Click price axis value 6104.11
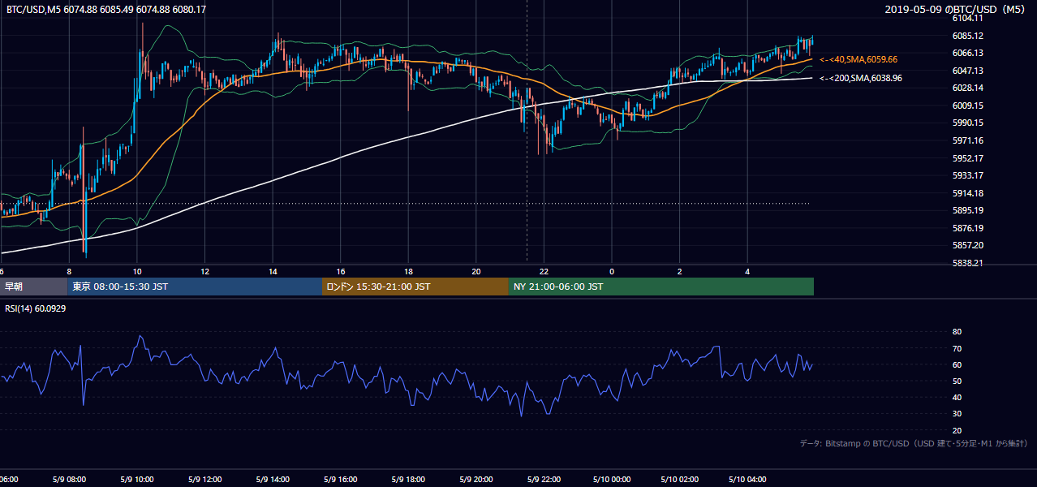 coord(968,18)
